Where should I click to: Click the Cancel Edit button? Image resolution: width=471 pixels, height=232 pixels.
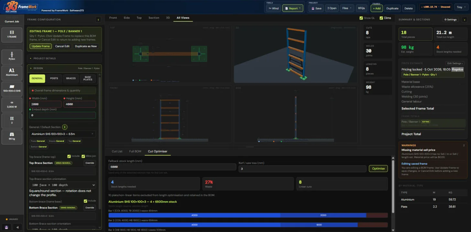click(x=62, y=46)
